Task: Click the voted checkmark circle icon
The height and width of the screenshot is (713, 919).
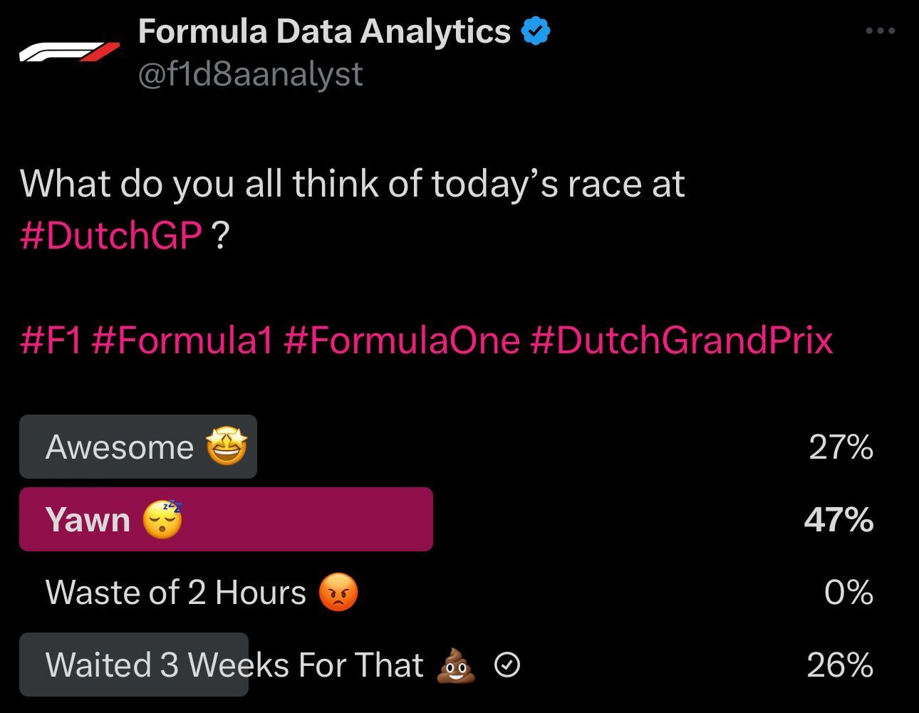Action: click(507, 665)
